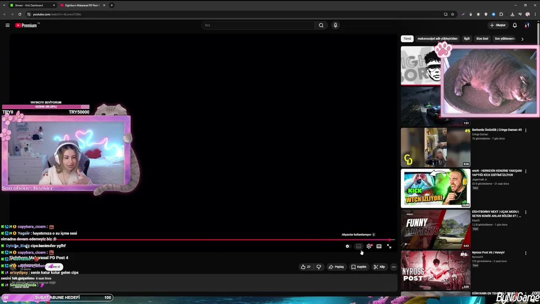
Task: Open Chrome three-dot menu
Action: 535,14
